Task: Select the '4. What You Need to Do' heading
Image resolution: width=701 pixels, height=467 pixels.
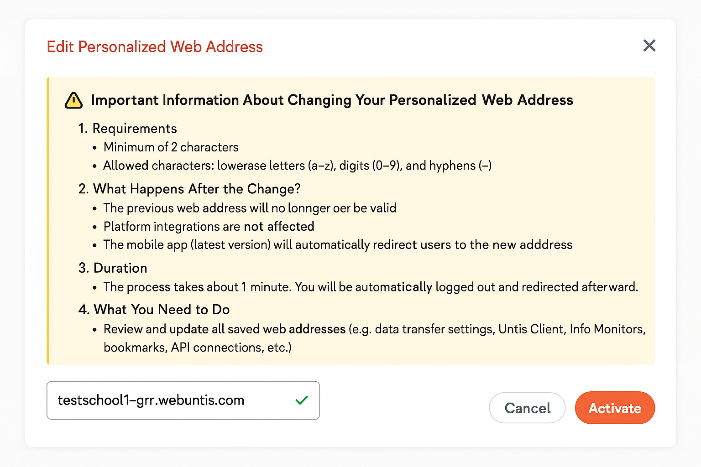Action: (154, 310)
